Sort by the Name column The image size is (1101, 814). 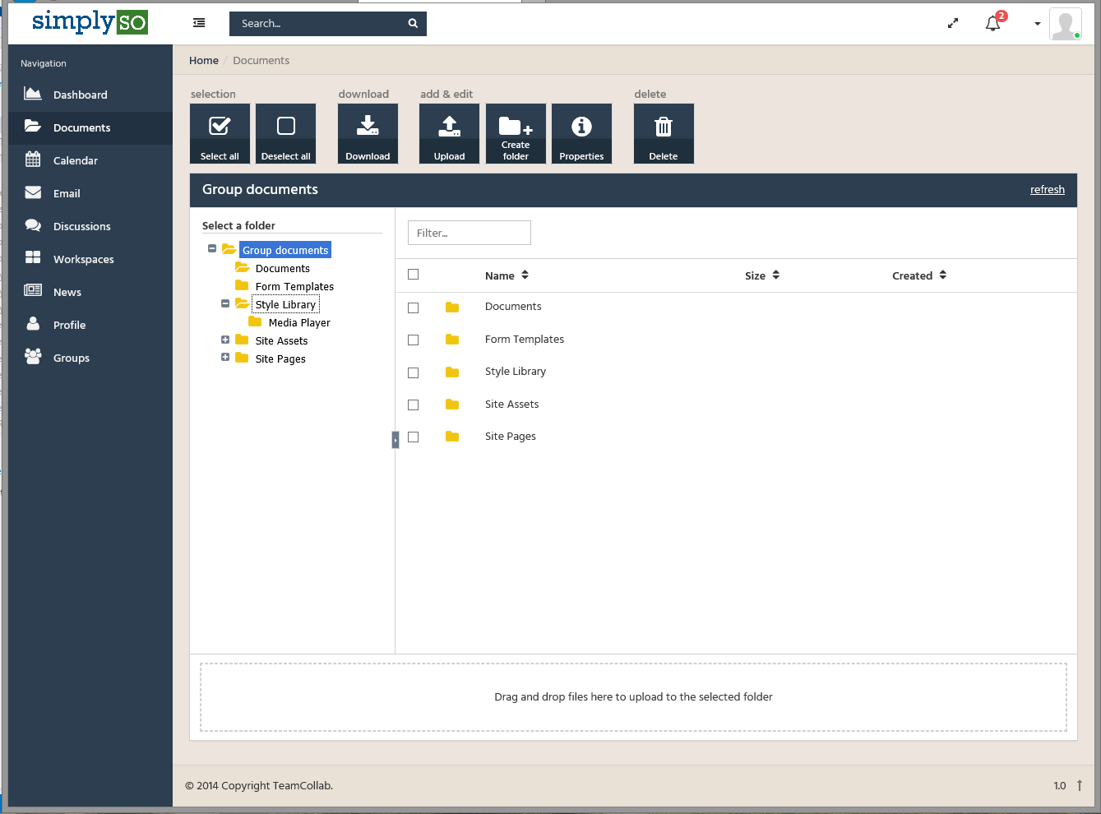point(507,275)
